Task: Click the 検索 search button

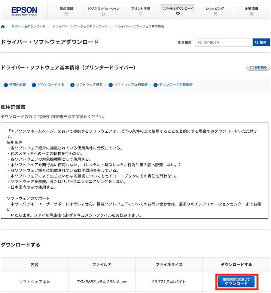Action: point(261,43)
